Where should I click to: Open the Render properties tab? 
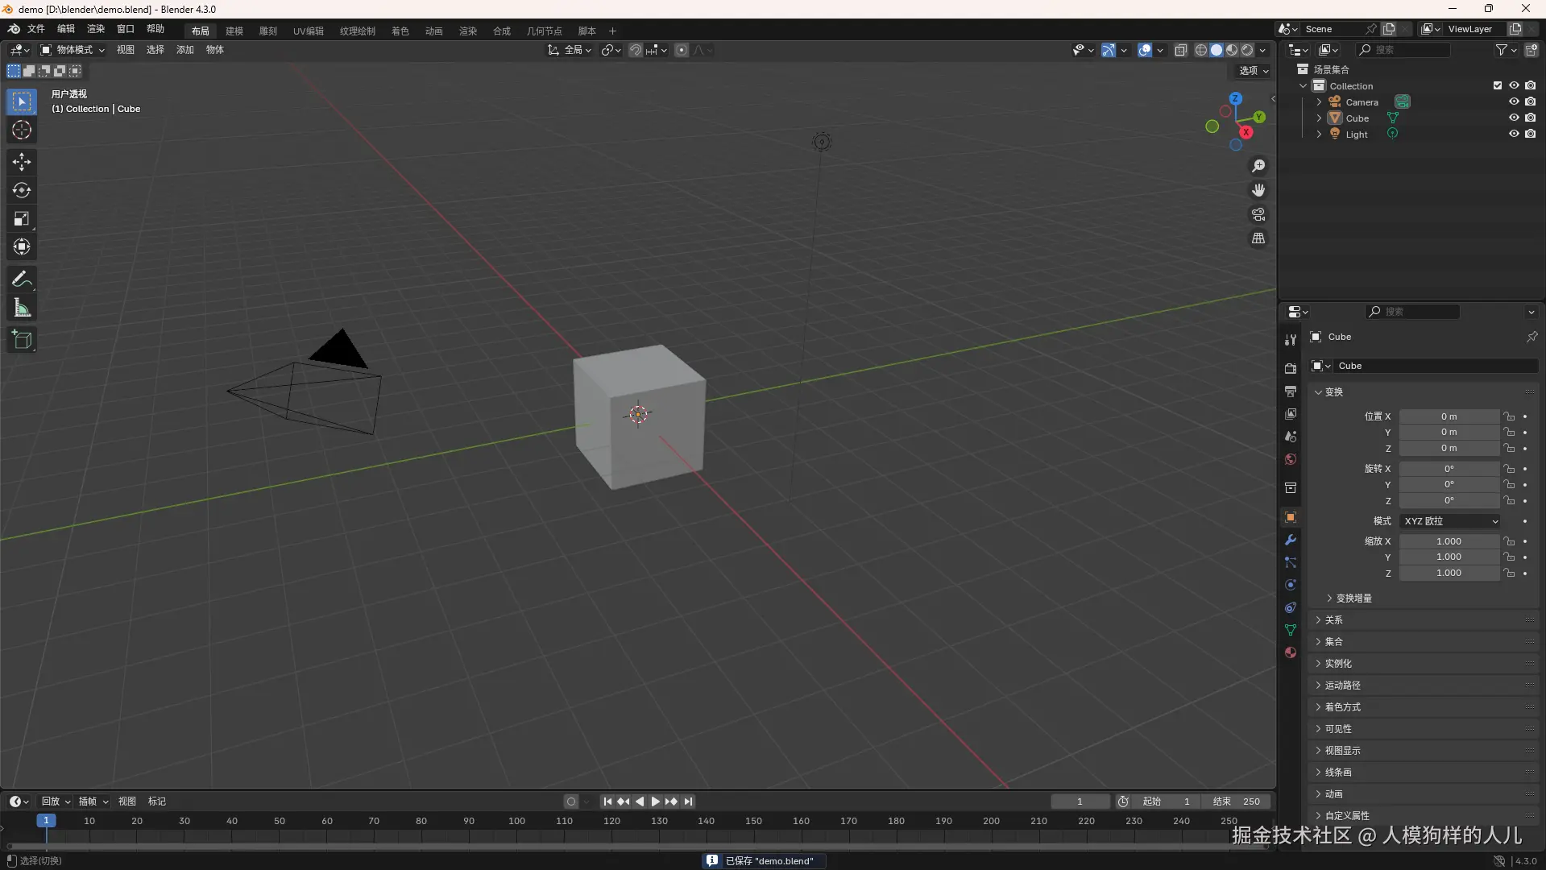(x=1291, y=368)
